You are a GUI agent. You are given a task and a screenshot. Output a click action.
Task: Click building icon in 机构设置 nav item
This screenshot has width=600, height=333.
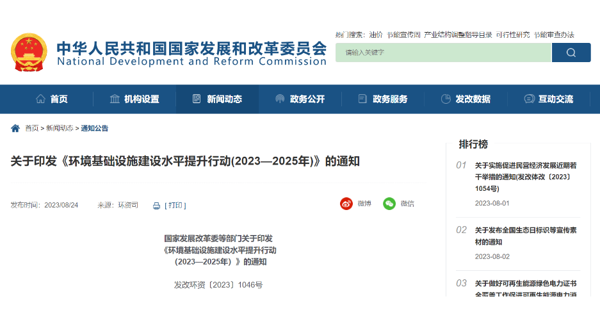(115, 99)
